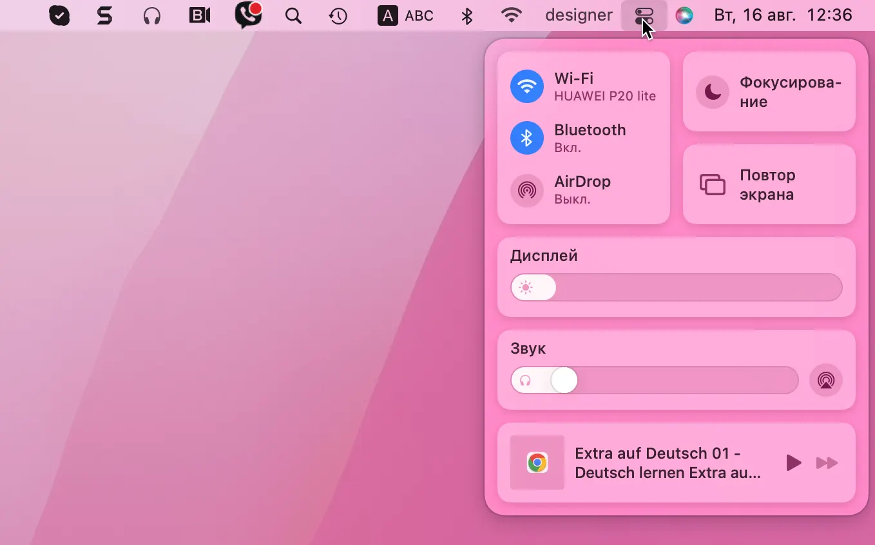Toggle Wi-Fi using the blue Wi-Fi icon
The image size is (875, 545).
click(527, 86)
